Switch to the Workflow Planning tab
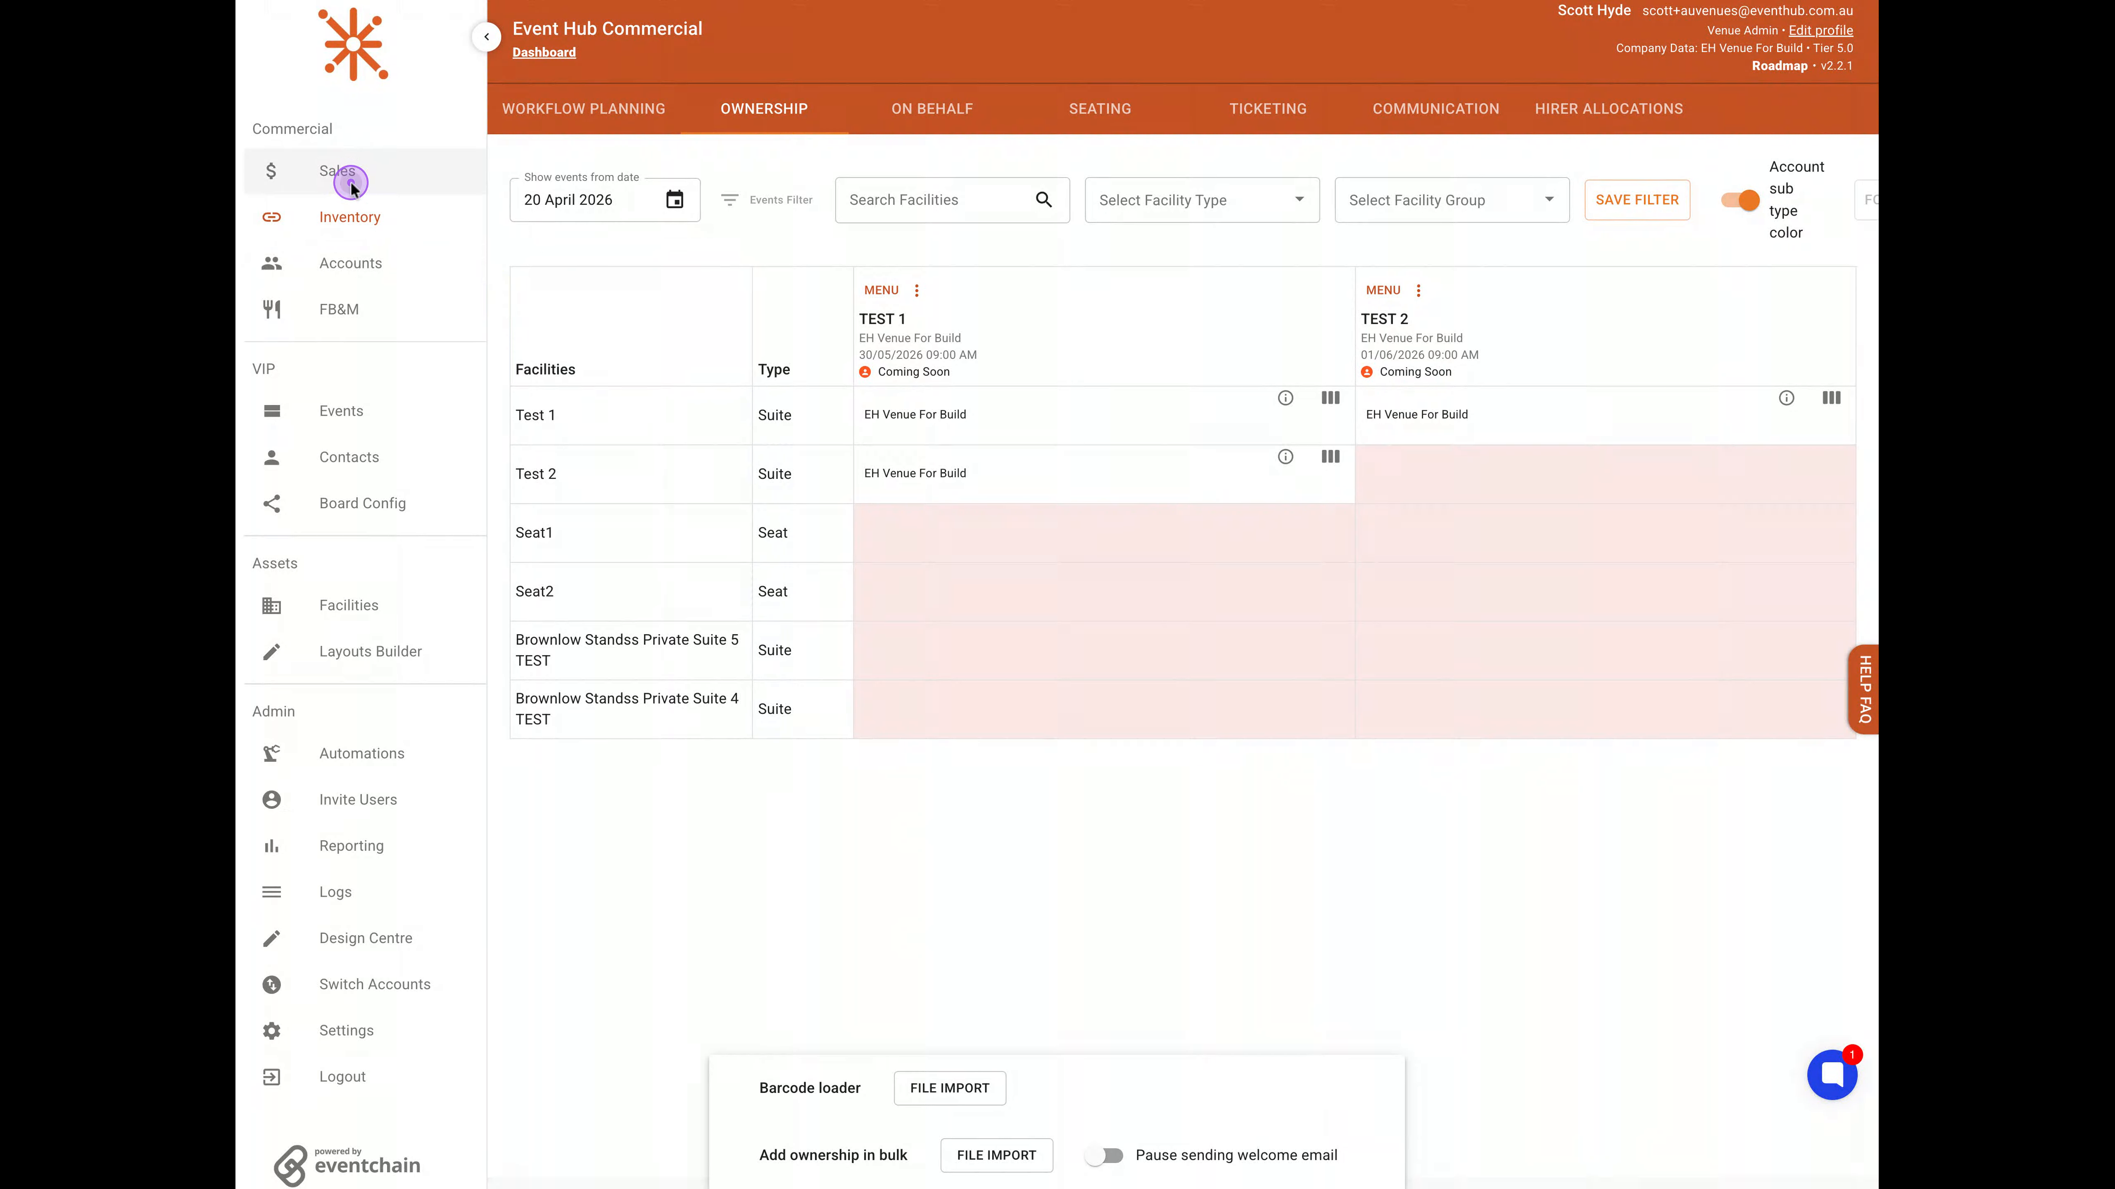The width and height of the screenshot is (2115, 1189). point(584,108)
